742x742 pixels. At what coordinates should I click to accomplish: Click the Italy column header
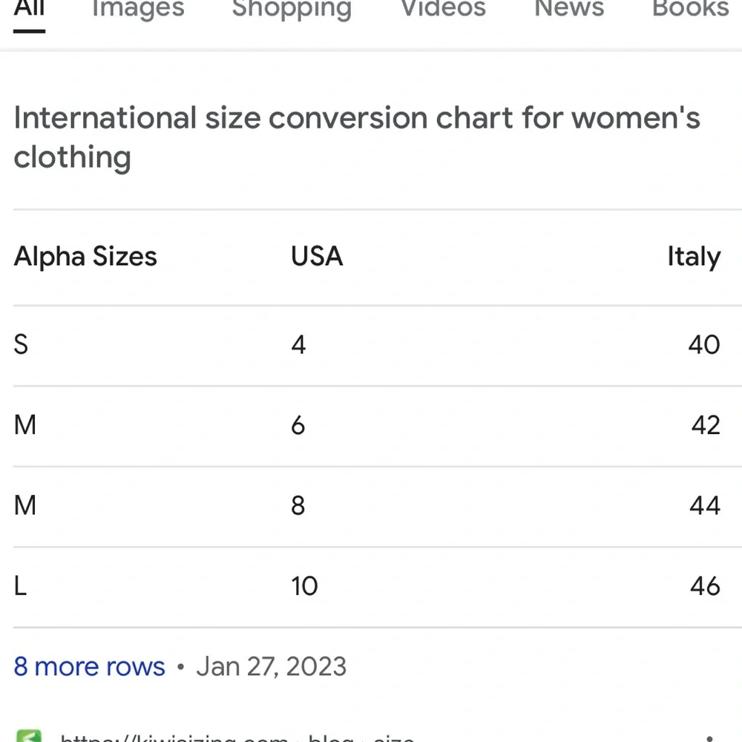point(694,257)
